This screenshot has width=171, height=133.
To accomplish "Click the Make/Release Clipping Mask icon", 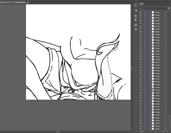I will (157, 131).
